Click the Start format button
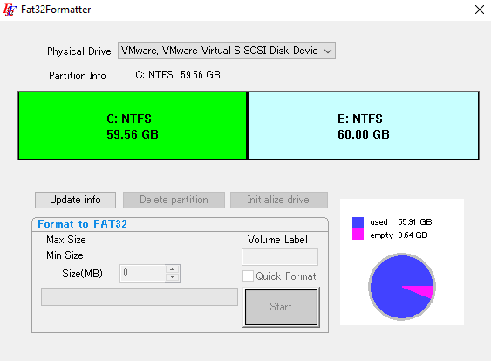 click(x=281, y=307)
